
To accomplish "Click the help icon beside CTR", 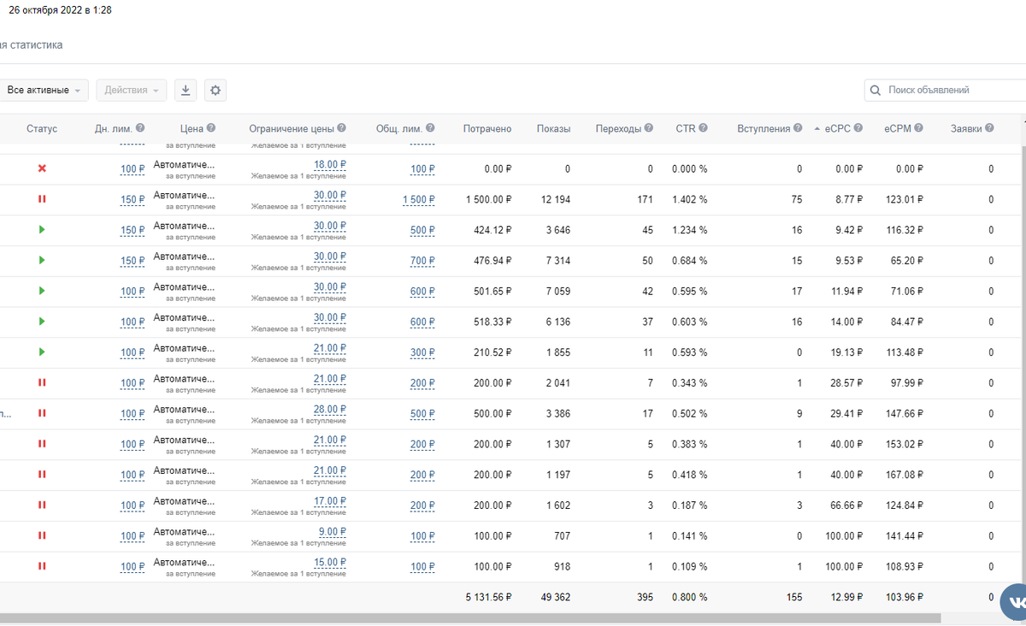I will tap(703, 128).
